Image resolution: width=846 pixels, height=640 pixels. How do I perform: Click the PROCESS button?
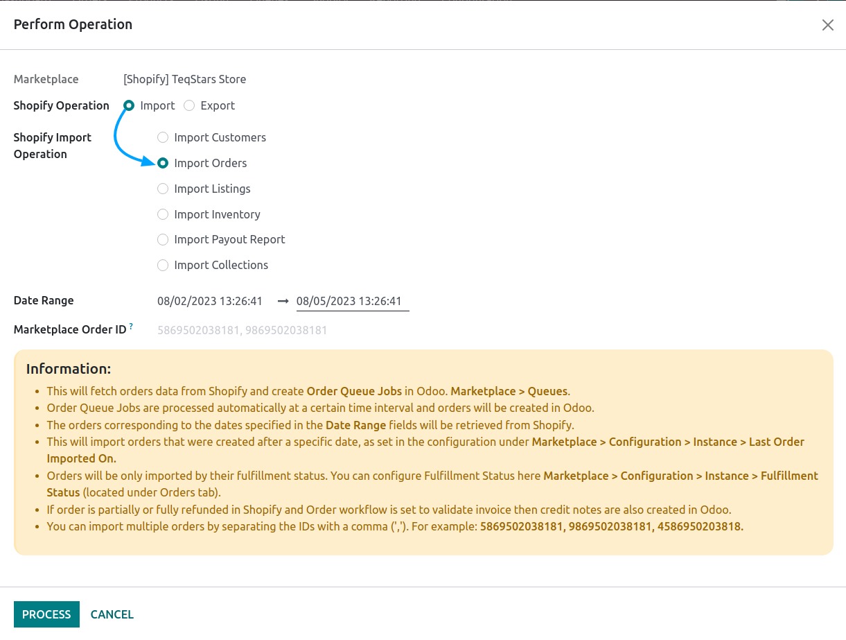coord(46,614)
